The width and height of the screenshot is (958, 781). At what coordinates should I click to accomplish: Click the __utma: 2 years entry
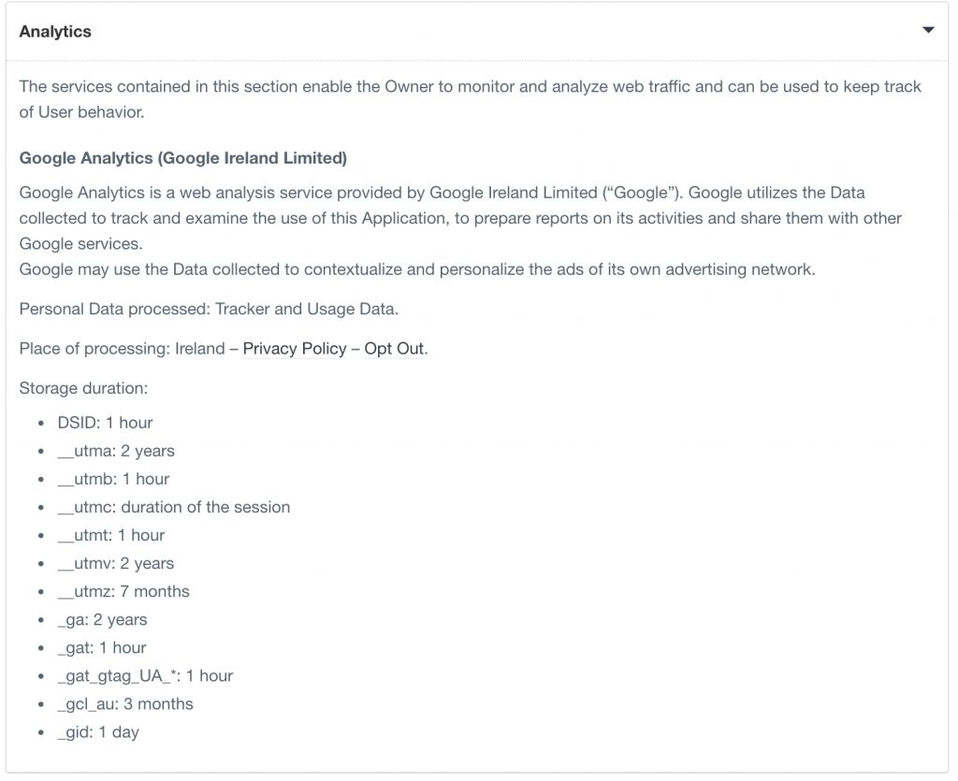116,451
